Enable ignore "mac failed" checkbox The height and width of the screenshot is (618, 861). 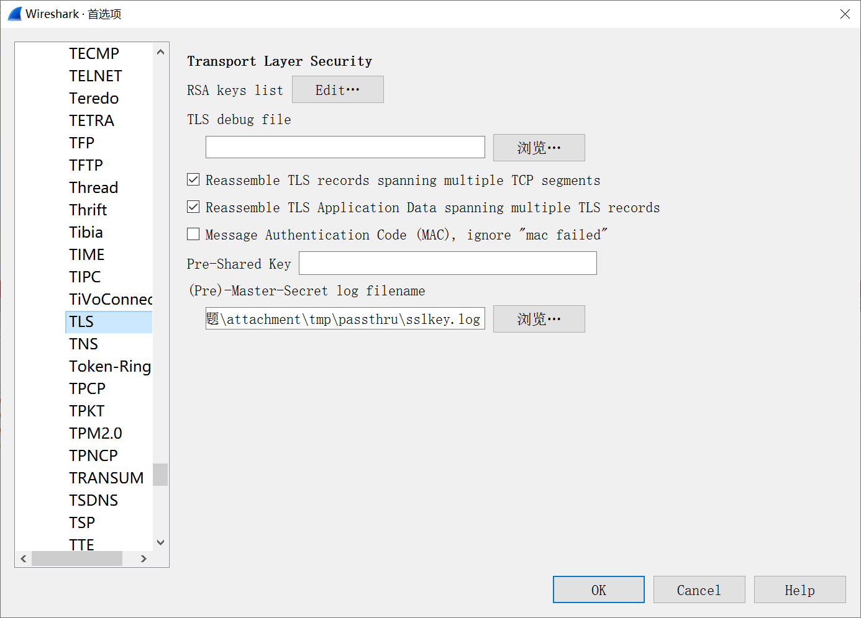pos(193,234)
